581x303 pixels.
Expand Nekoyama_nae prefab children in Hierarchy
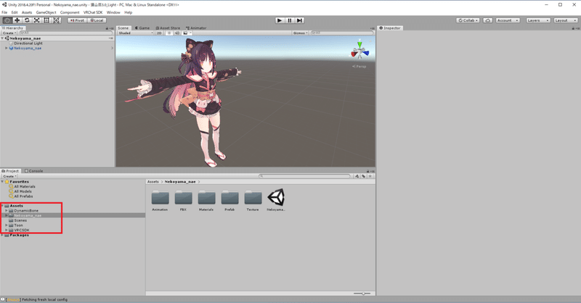pyautogui.click(x=7, y=48)
